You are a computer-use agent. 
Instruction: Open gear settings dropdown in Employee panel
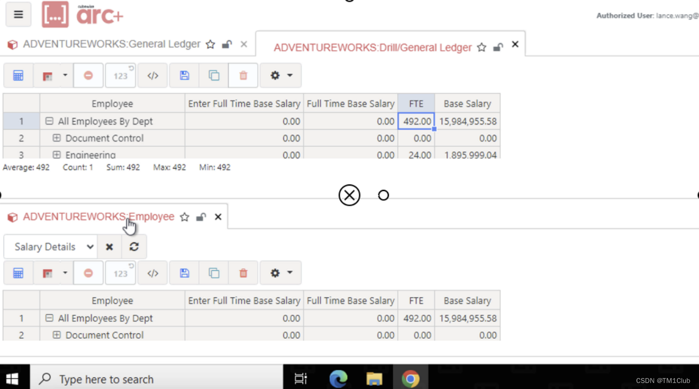[281, 273]
